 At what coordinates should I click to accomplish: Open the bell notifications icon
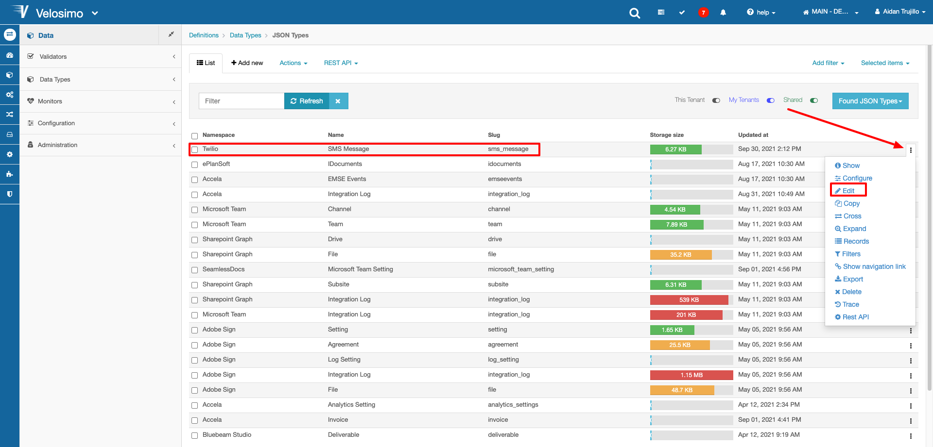click(723, 13)
